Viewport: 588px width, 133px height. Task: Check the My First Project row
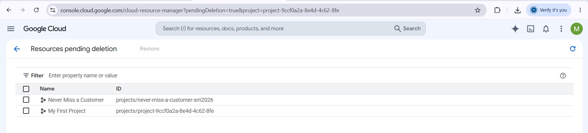[26, 111]
